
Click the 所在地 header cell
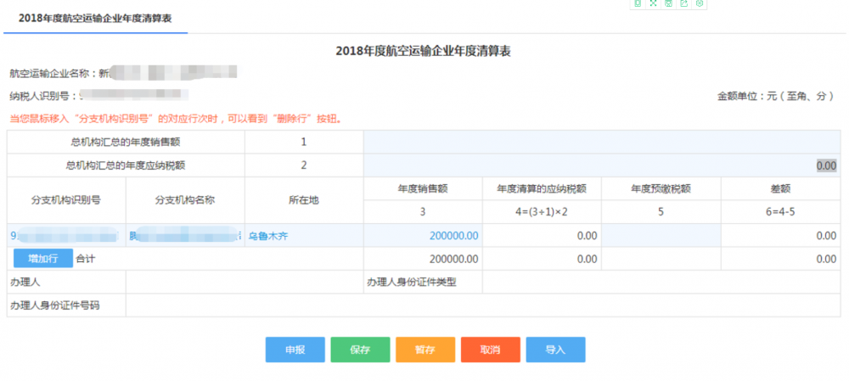(x=304, y=200)
